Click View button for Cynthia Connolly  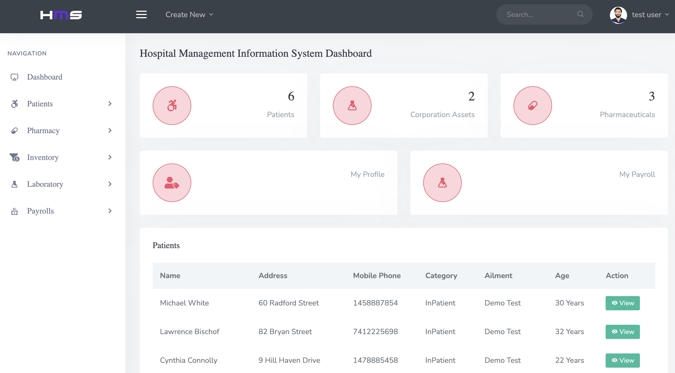[x=622, y=360]
